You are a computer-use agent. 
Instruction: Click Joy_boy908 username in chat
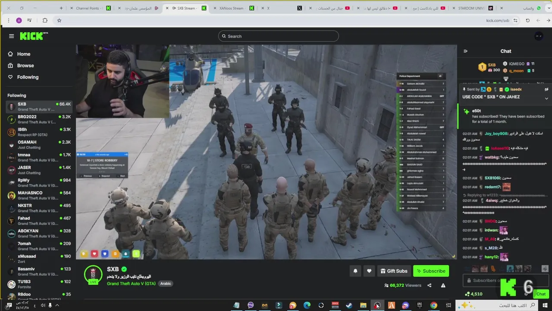(496, 134)
